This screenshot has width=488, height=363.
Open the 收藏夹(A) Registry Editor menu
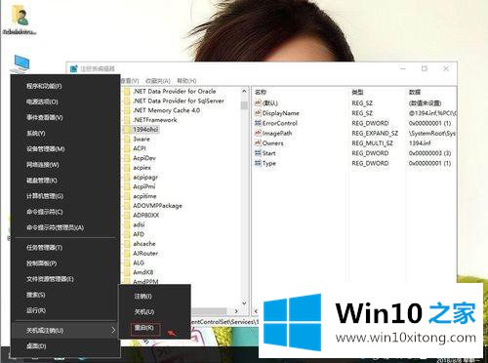[158, 81]
